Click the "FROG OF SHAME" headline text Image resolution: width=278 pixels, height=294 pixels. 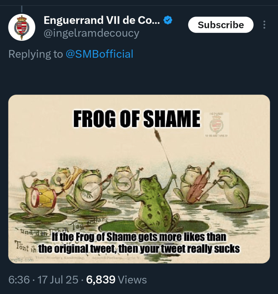coord(137,119)
